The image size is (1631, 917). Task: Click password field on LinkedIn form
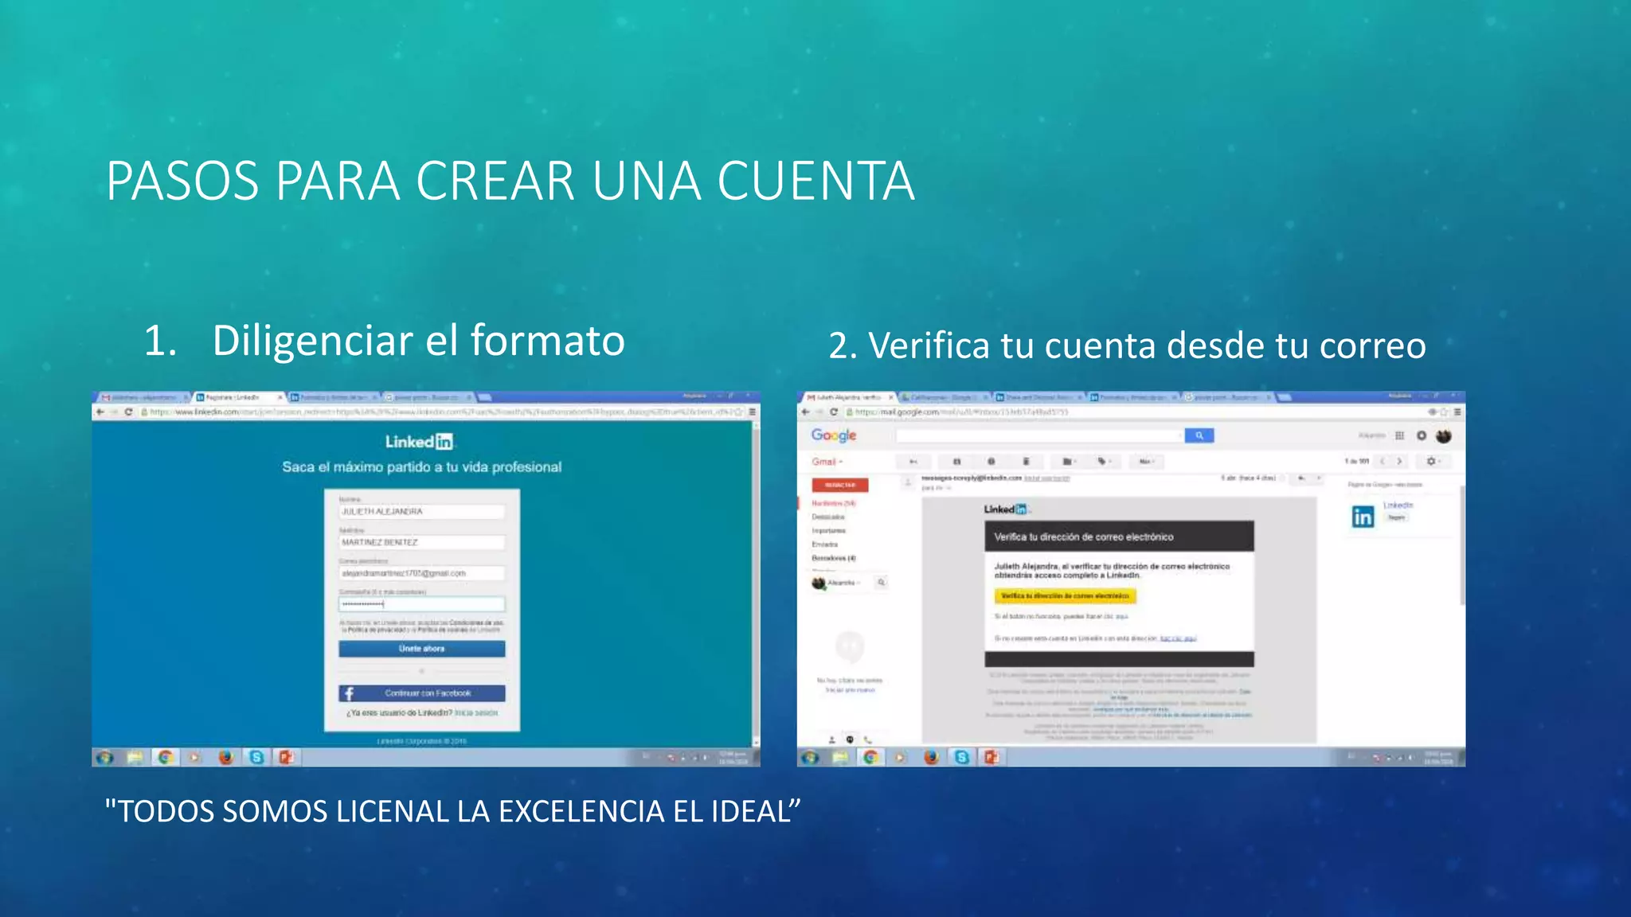422,604
